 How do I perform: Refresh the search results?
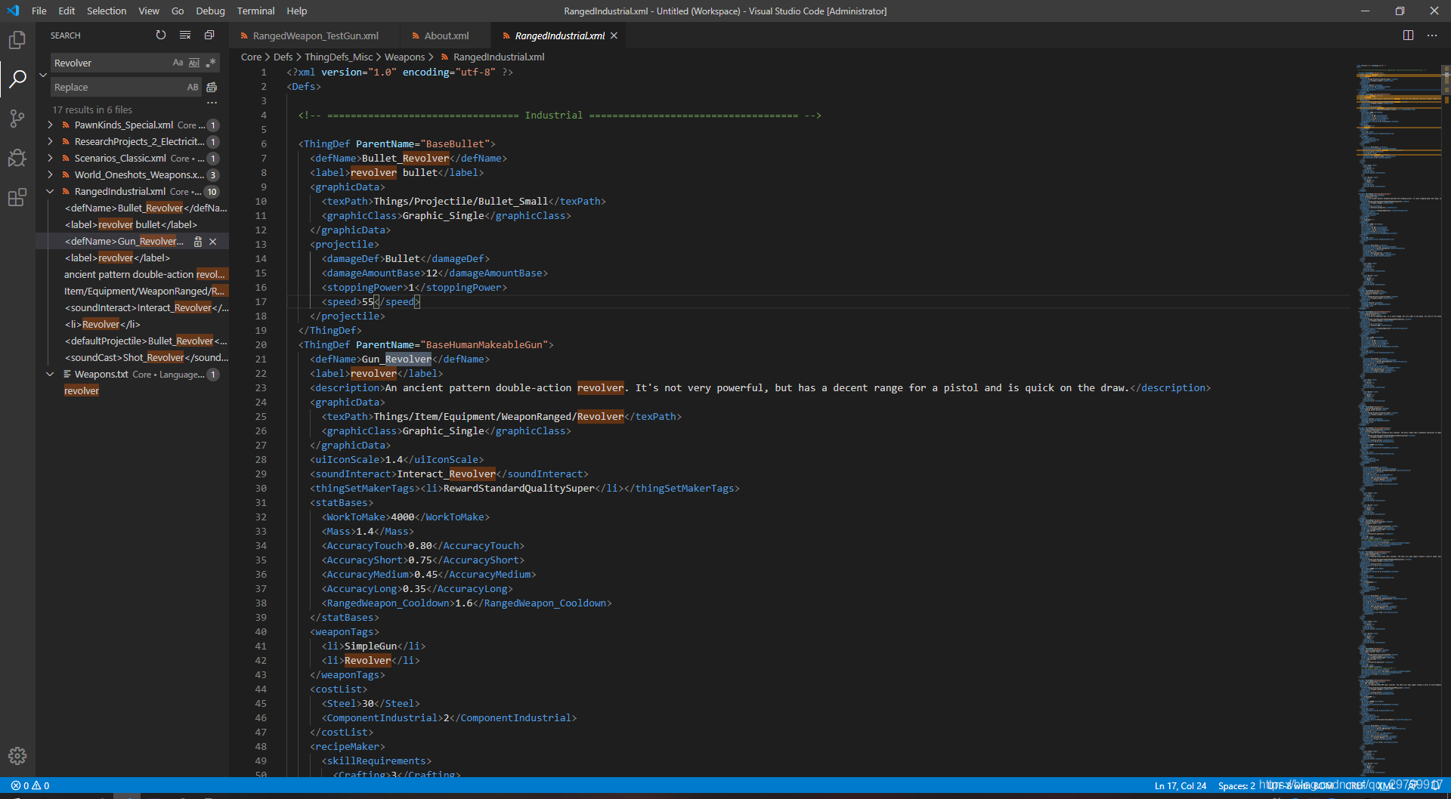click(x=161, y=35)
